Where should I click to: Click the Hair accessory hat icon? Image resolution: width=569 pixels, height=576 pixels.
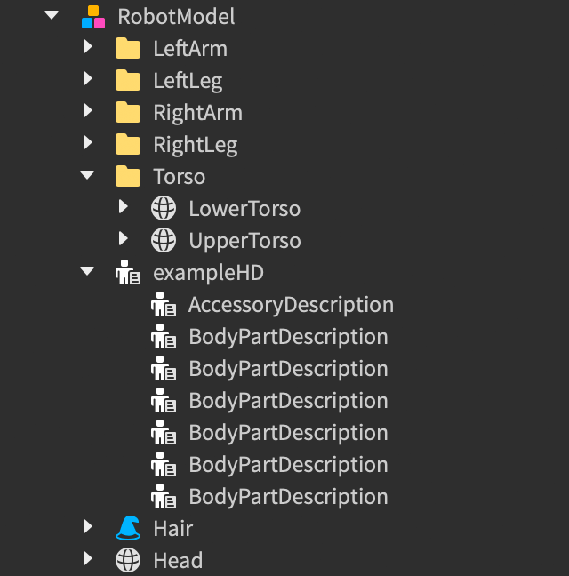click(x=128, y=529)
